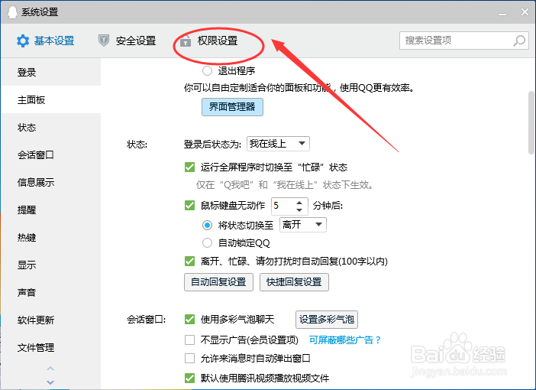Open the 离开 status dropdown

pyautogui.click(x=303, y=225)
